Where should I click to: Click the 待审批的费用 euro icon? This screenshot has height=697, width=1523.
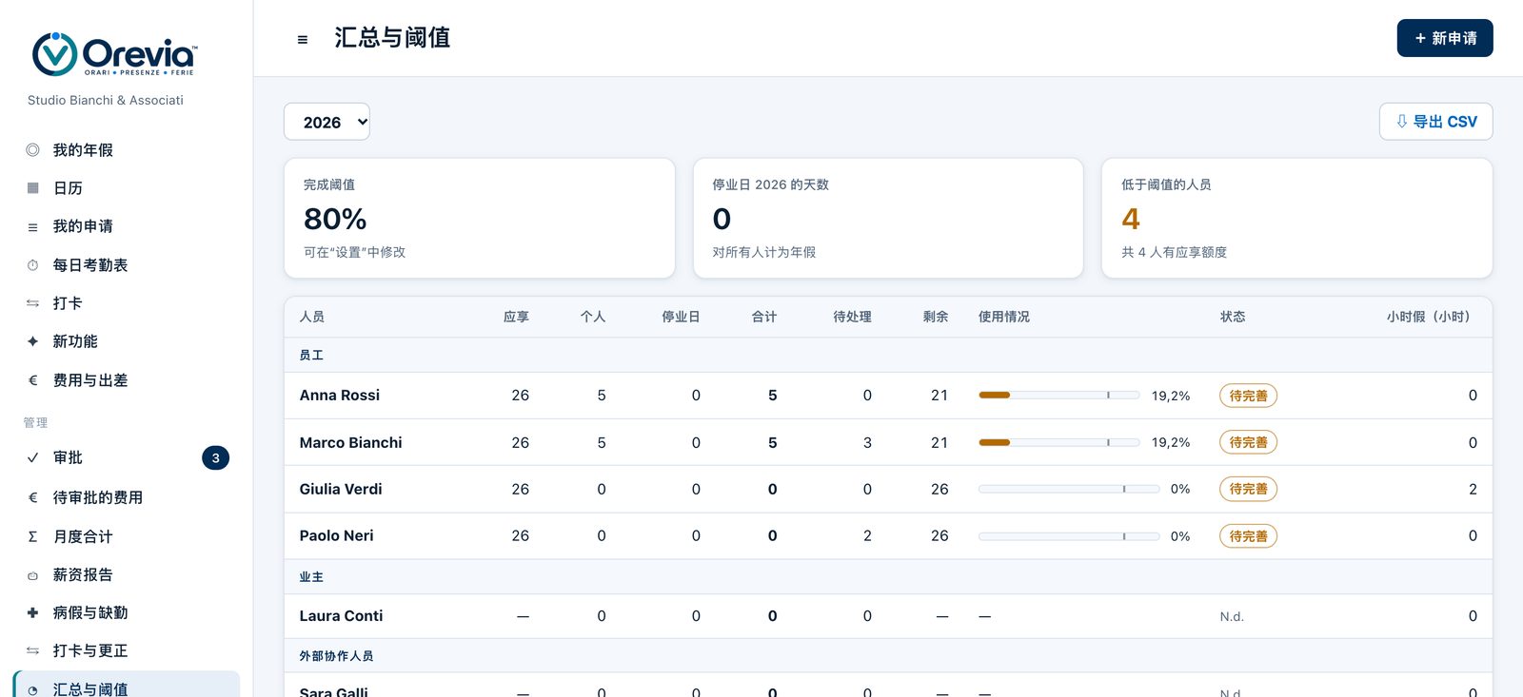[32, 497]
